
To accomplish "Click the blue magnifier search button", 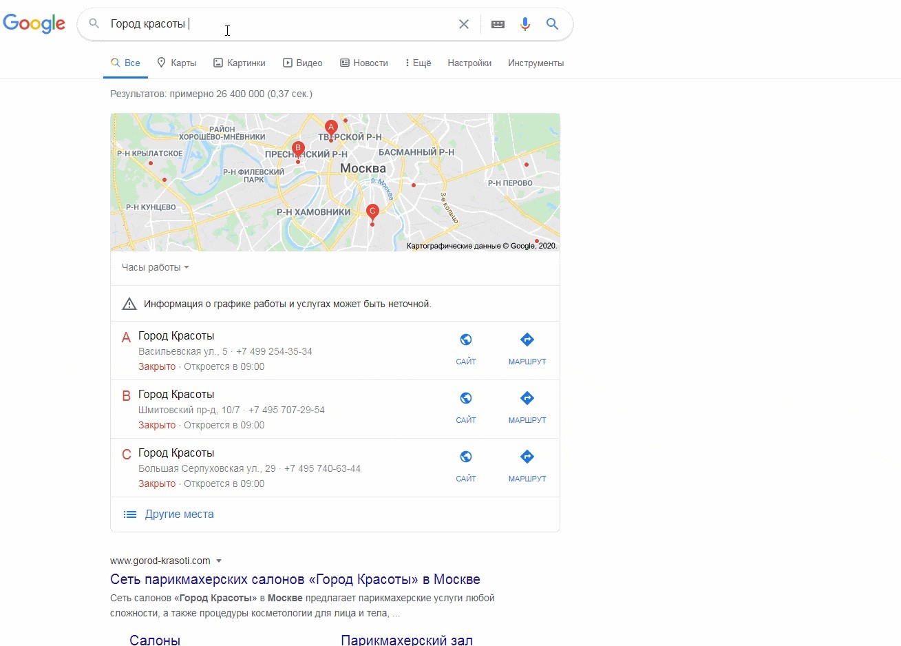I will [552, 24].
